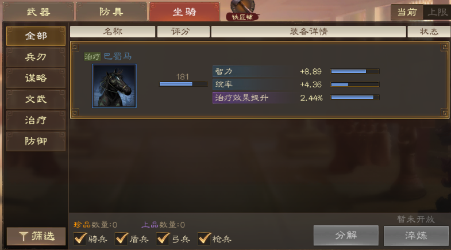Screen dimensions: 451x250
Task: Select 全部 in the sidebar
Action: point(36,36)
